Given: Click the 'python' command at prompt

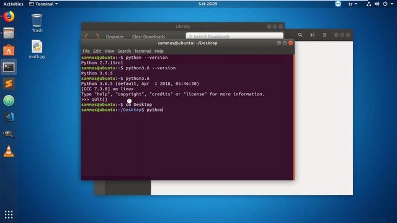Looking at the screenshot, I should [154, 110].
